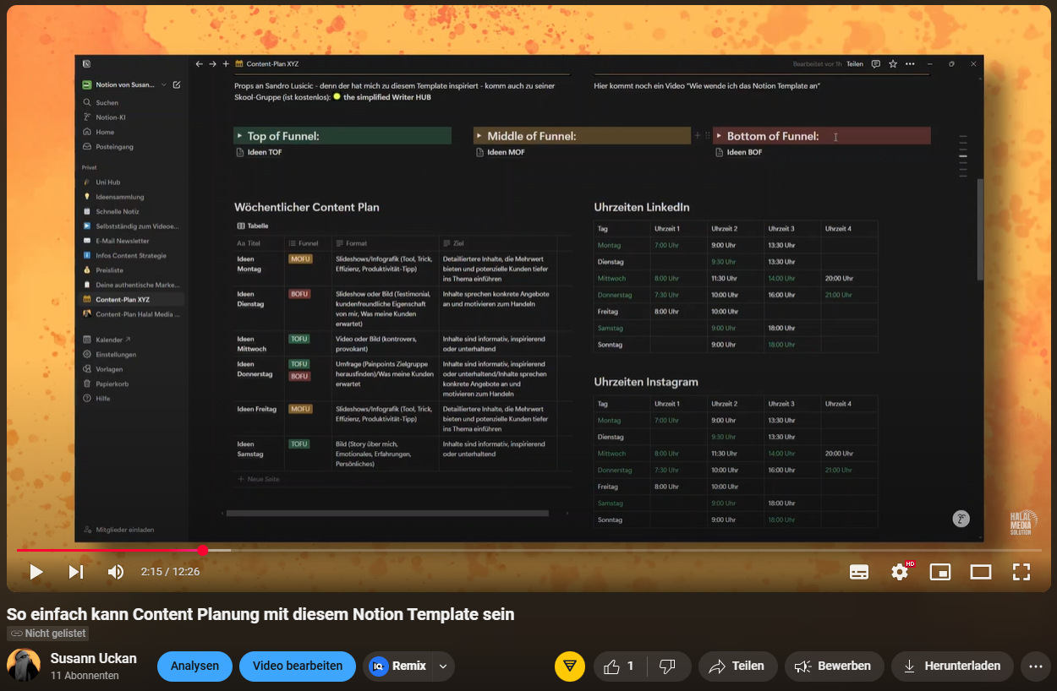Image resolution: width=1057 pixels, height=691 pixels.
Task: Enter fullscreen mode
Action: 1021,572
